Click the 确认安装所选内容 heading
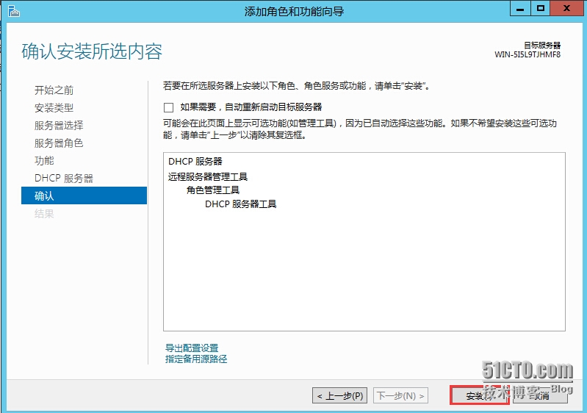Image resolution: width=587 pixels, height=413 pixels. 92,51
